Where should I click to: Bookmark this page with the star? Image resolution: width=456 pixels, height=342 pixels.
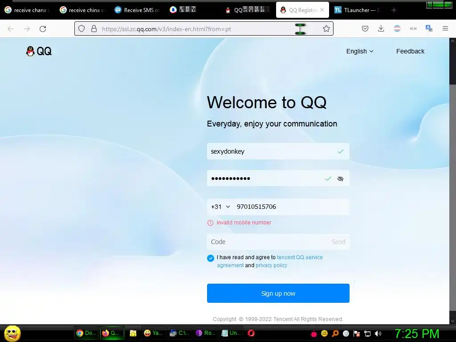click(x=326, y=28)
